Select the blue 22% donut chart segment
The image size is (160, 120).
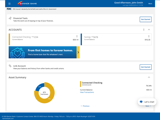40,87
